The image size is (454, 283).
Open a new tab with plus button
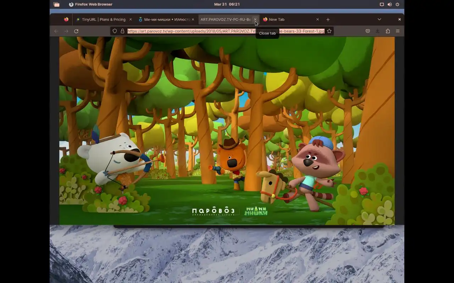(328, 19)
